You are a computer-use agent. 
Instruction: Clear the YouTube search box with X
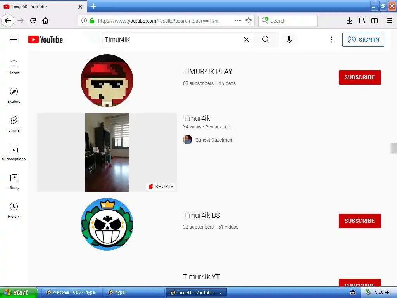(x=246, y=40)
